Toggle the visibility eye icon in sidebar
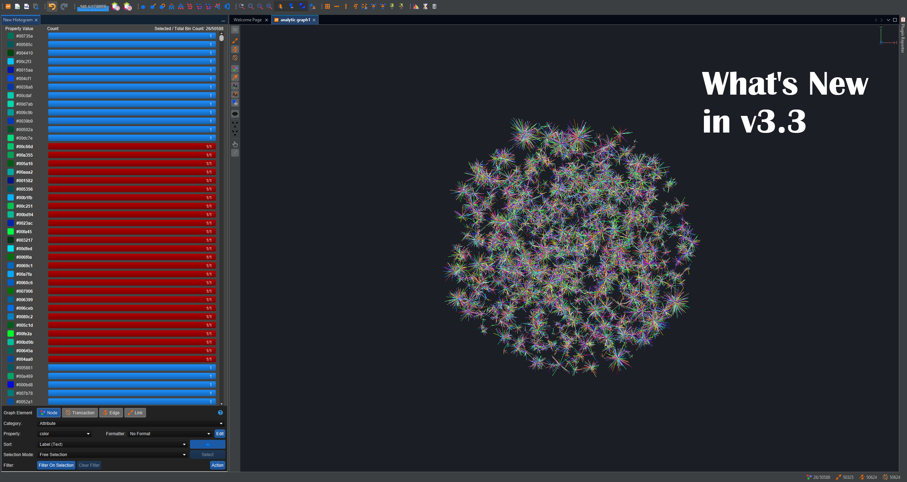The height and width of the screenshot is (482, 907). coord(235,113)
